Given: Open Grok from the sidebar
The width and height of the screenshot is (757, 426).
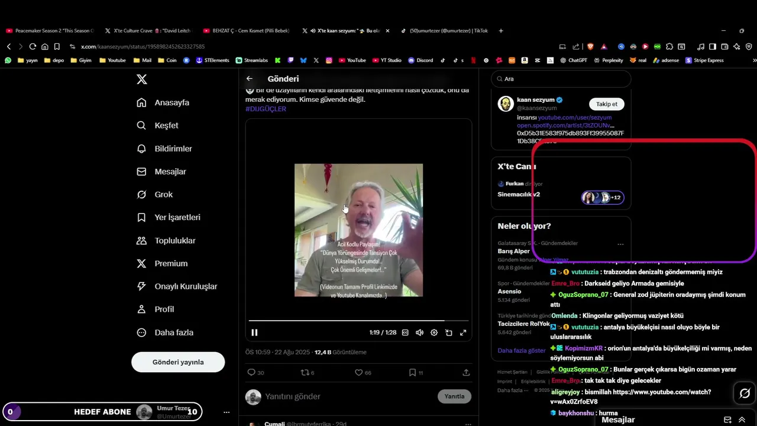Looking at the screenshot, I should pos(155,194).
